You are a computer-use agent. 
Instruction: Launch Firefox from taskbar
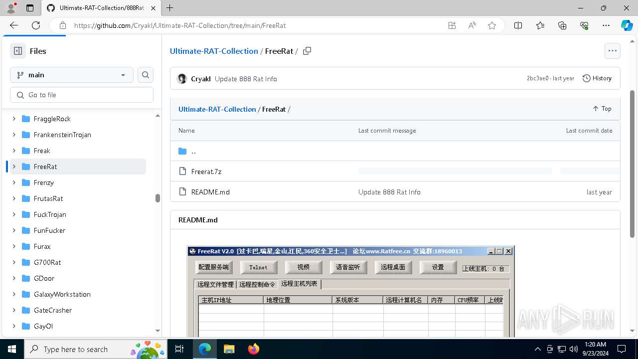[254, 349]
